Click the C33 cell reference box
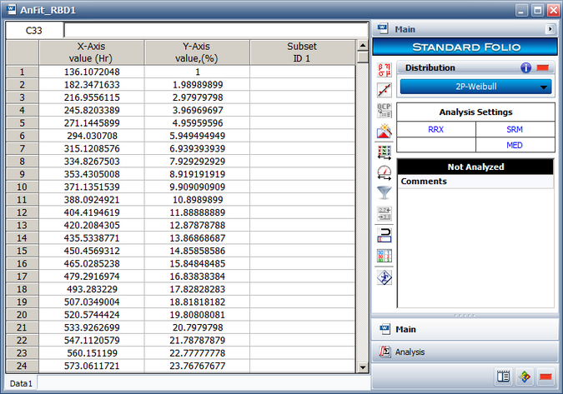Viewport: 563px width, 394px height. pos(34,30)
